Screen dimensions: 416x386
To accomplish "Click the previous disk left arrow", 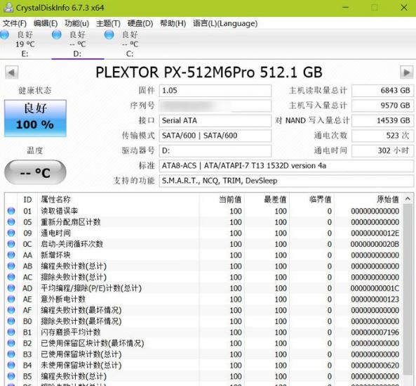I will coord(12,72).
